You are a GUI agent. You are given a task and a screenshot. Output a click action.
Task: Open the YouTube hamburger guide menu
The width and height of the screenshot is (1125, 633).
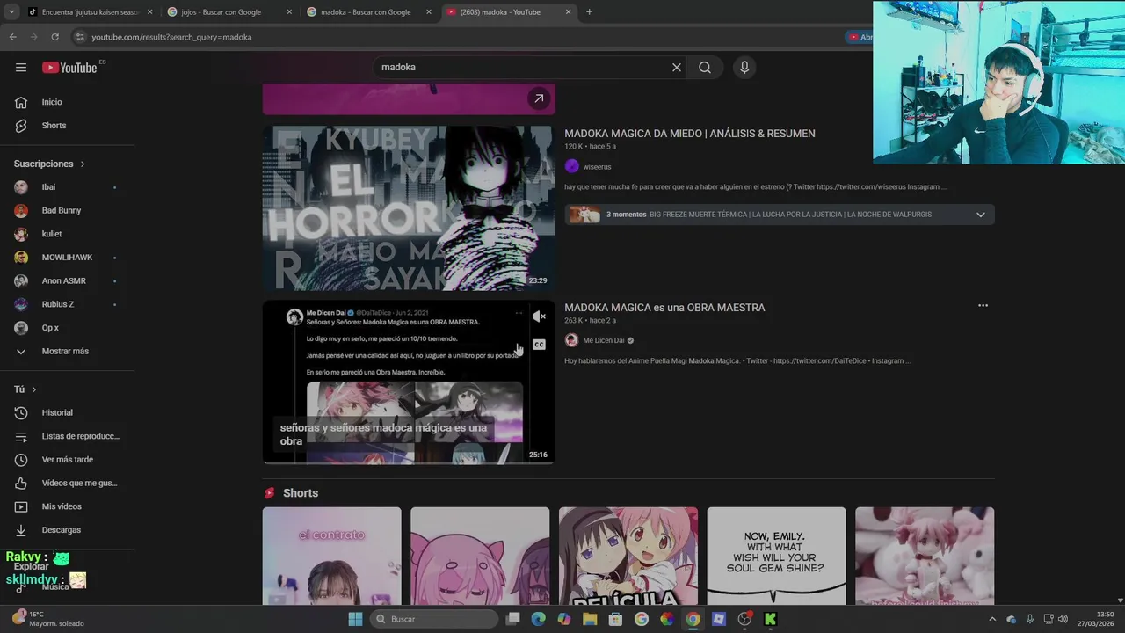pyautogui.click(x=21, y=68)
